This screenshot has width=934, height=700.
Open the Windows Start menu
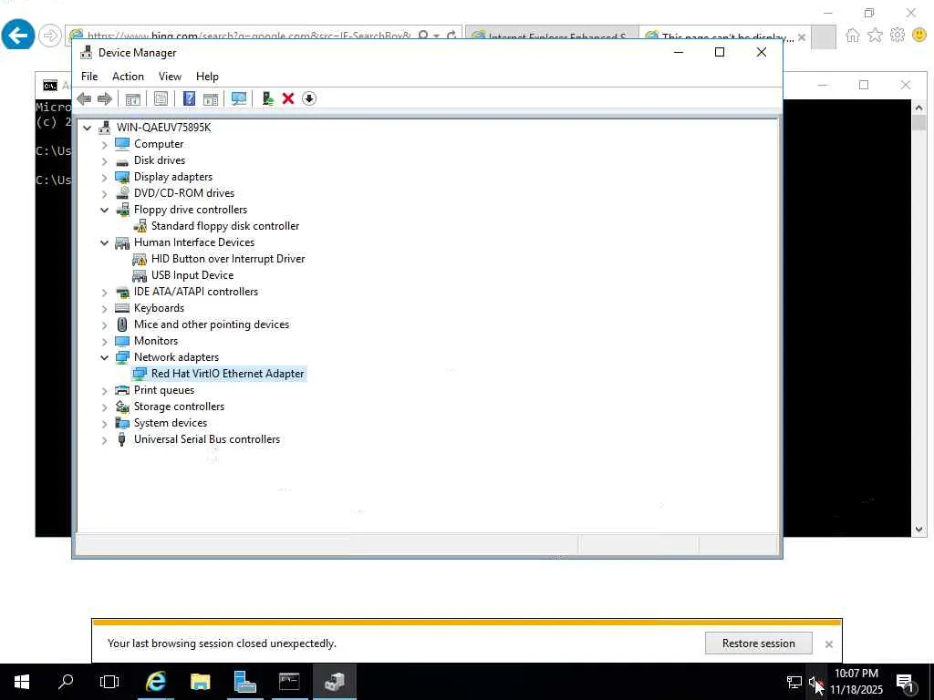pyautogui.click(x=22, y=682)
